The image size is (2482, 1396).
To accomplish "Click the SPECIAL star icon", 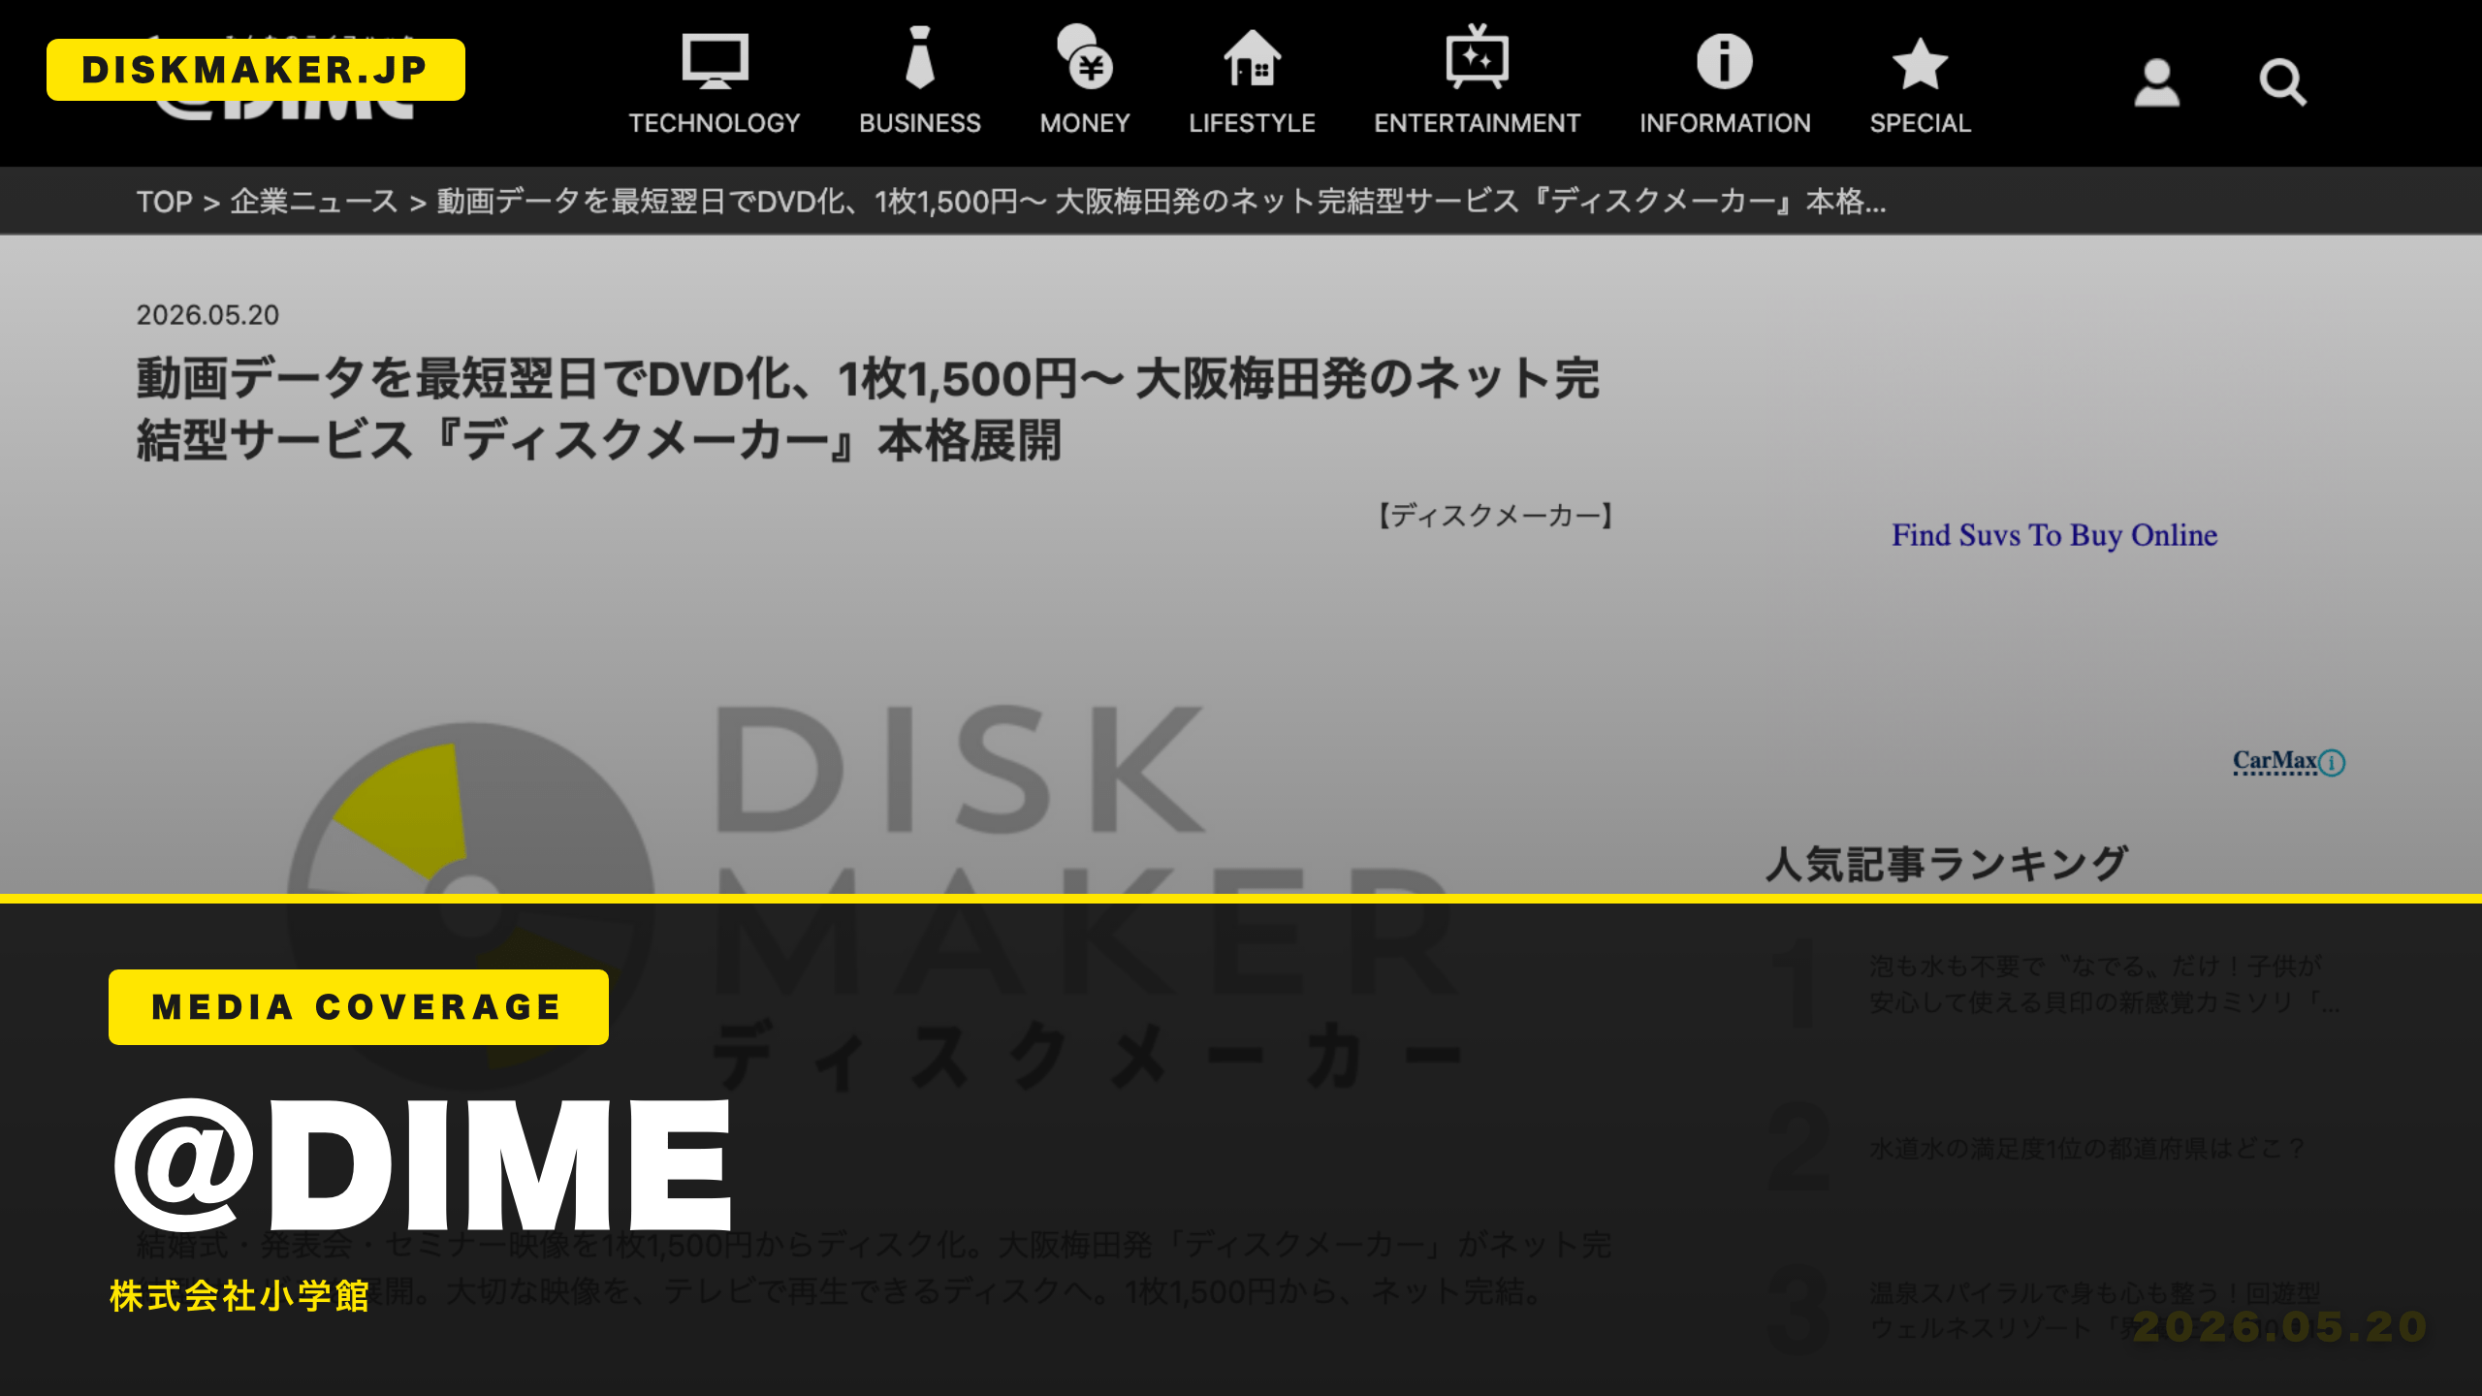I will pos(1920,63).
